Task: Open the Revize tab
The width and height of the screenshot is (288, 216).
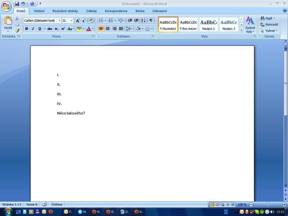Action: coord(140,11)
